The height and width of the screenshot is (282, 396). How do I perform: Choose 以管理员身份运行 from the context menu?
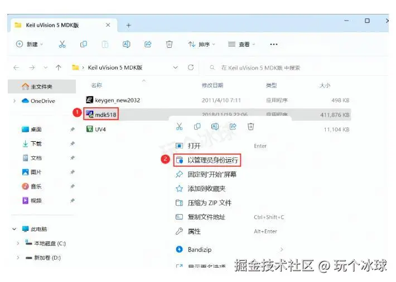click(207, 160)
